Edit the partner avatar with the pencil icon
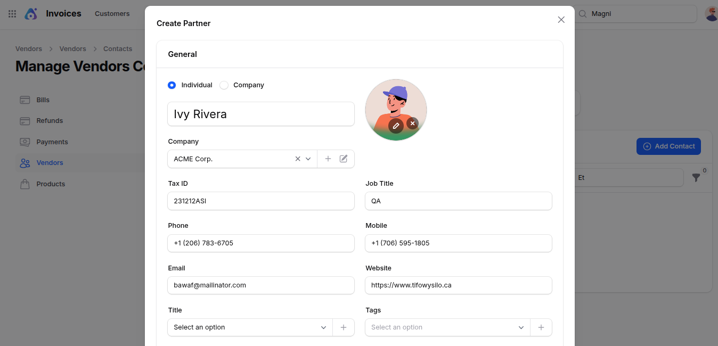This screenshot has height=346, width=718. pos(396,126)
